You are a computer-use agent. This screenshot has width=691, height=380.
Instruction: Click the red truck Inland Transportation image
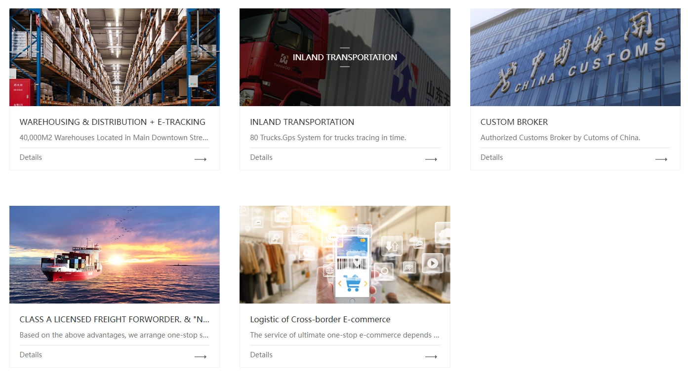[x=345, y=57]
